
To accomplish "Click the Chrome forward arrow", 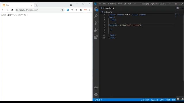I will (7, 10).
